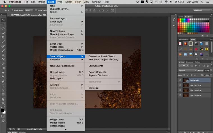Open Wi-Fi status menu
This screenshot has width=213, height=133.
pyautogui.click(x=166, y=2)
